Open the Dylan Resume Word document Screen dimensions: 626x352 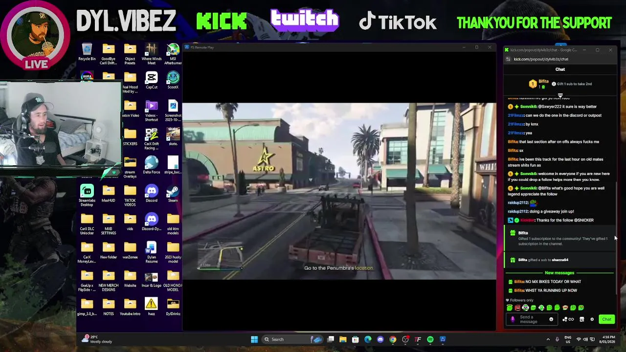[152, 251]
